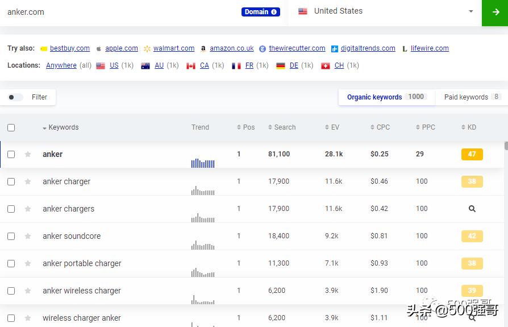Click the KD 47 badge for 'anker'
The width and height of the screenshot is (508, 327).
click(472, 154)
